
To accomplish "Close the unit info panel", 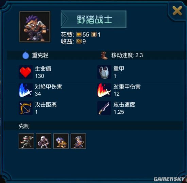I will click(177, 11).
